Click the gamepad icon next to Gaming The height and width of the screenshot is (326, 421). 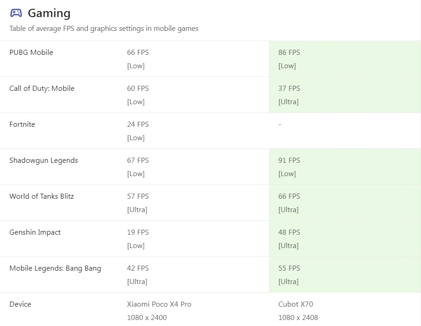[16, 13]
